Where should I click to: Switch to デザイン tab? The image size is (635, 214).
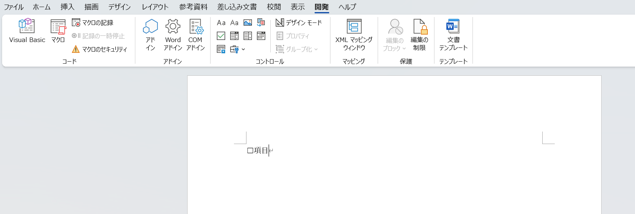point(119,7)
